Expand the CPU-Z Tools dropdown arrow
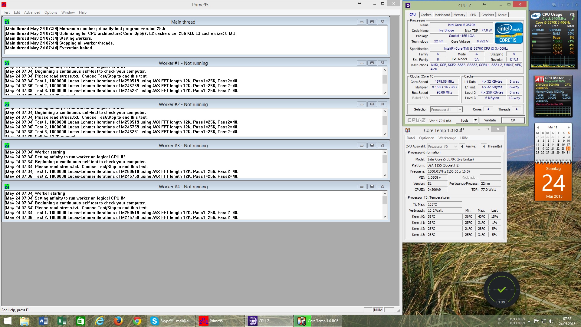Viewport: 581px width, 327px height. [x=475, y=120]
